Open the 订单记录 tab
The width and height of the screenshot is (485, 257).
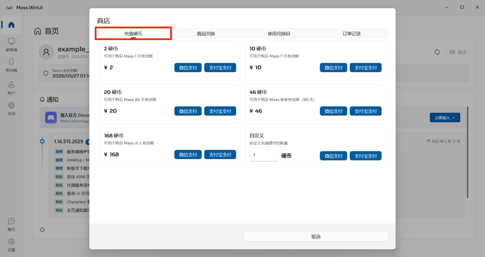coord(351,34)
